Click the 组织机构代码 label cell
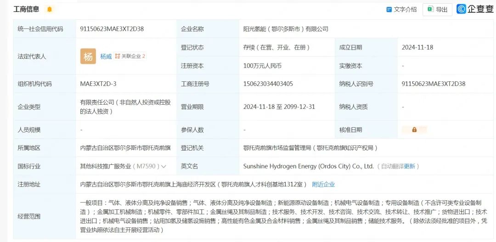 tap(45, 84)
